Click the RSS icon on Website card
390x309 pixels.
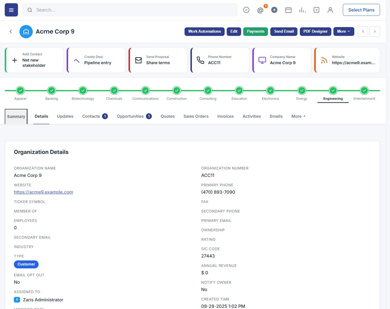click(324, 60)
